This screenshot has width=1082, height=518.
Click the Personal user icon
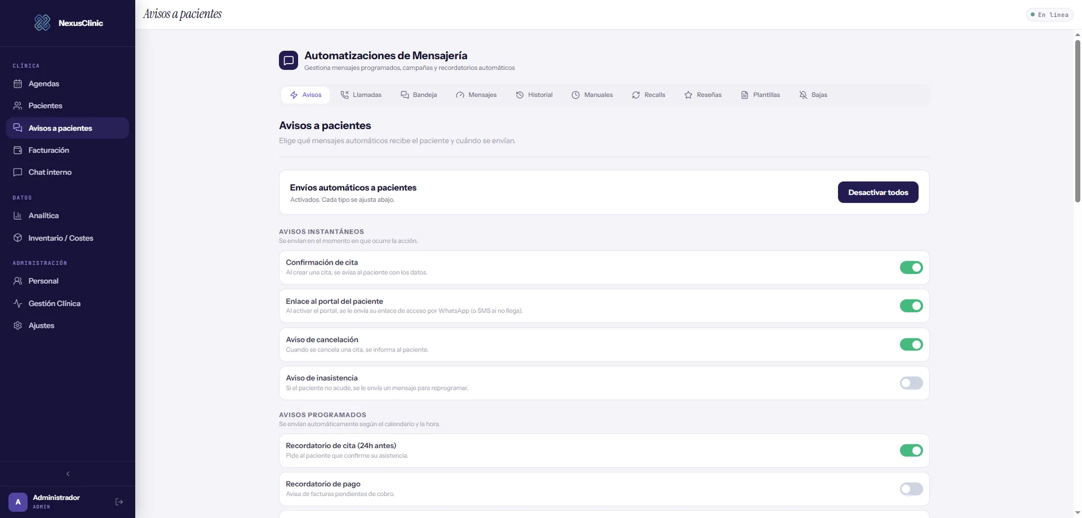(17, 280)
